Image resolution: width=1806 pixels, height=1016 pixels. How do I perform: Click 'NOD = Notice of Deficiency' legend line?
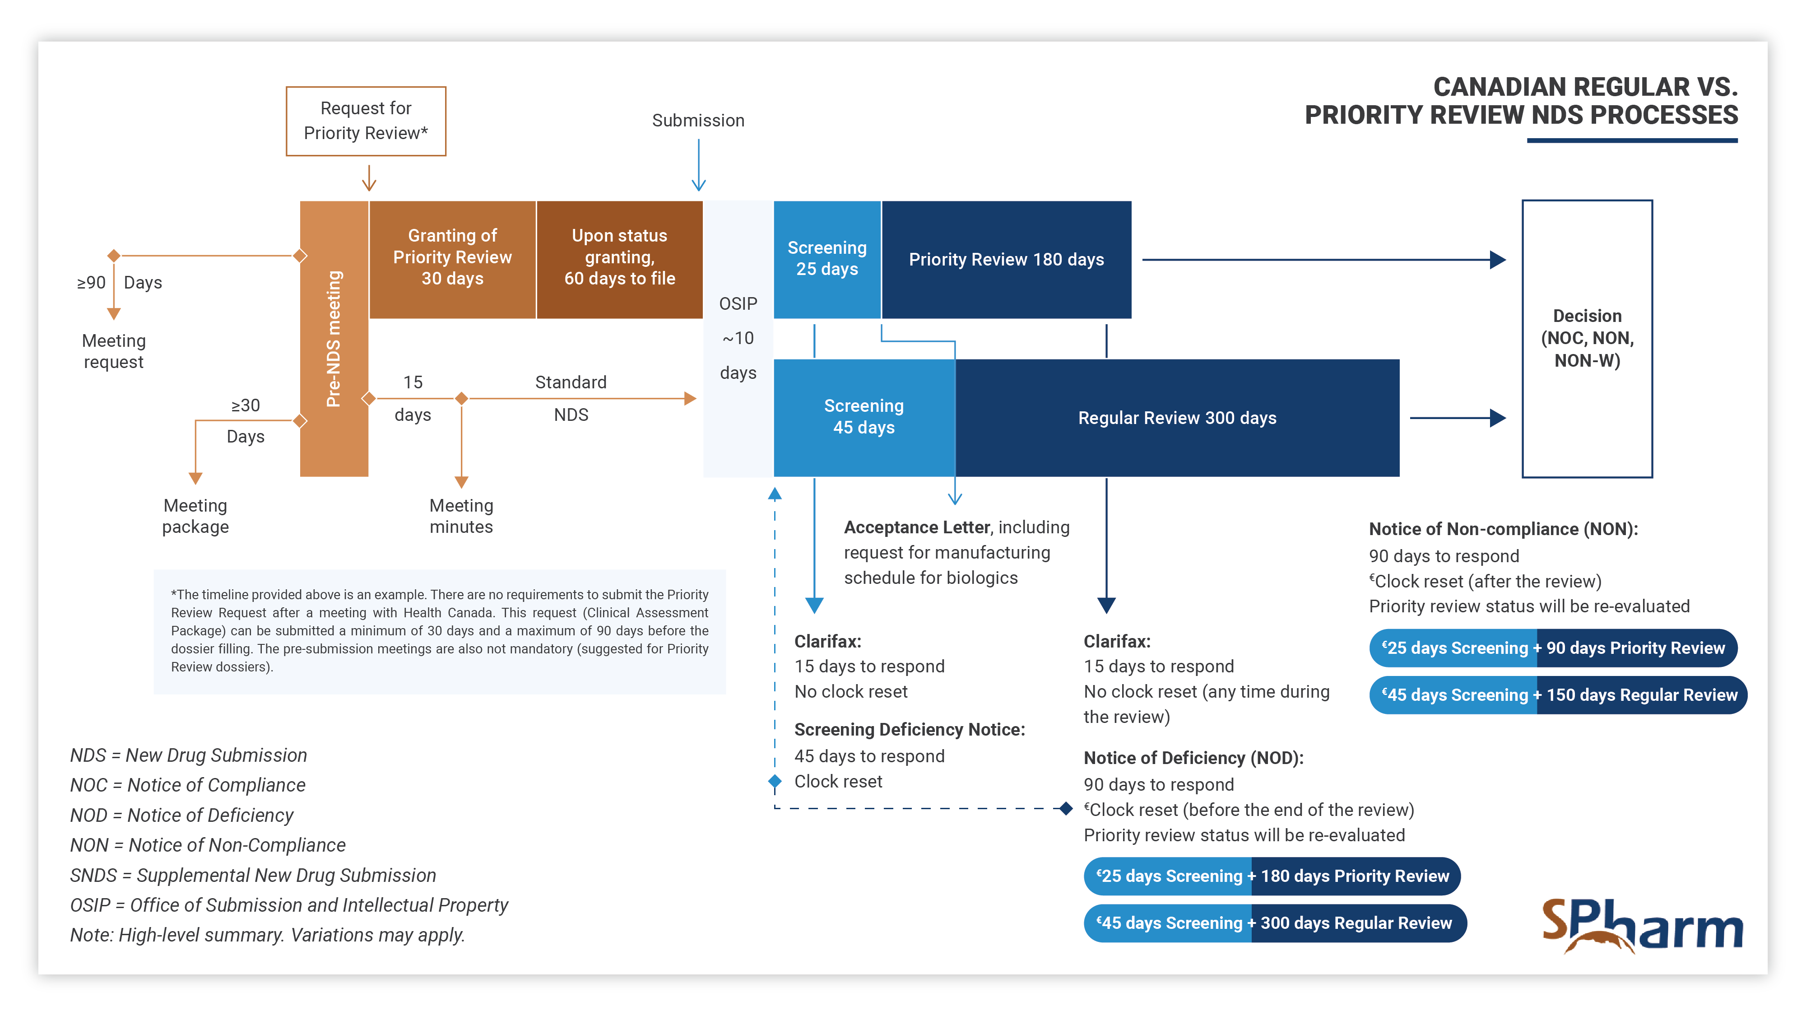pyautogui.click(x=181, y=816)
